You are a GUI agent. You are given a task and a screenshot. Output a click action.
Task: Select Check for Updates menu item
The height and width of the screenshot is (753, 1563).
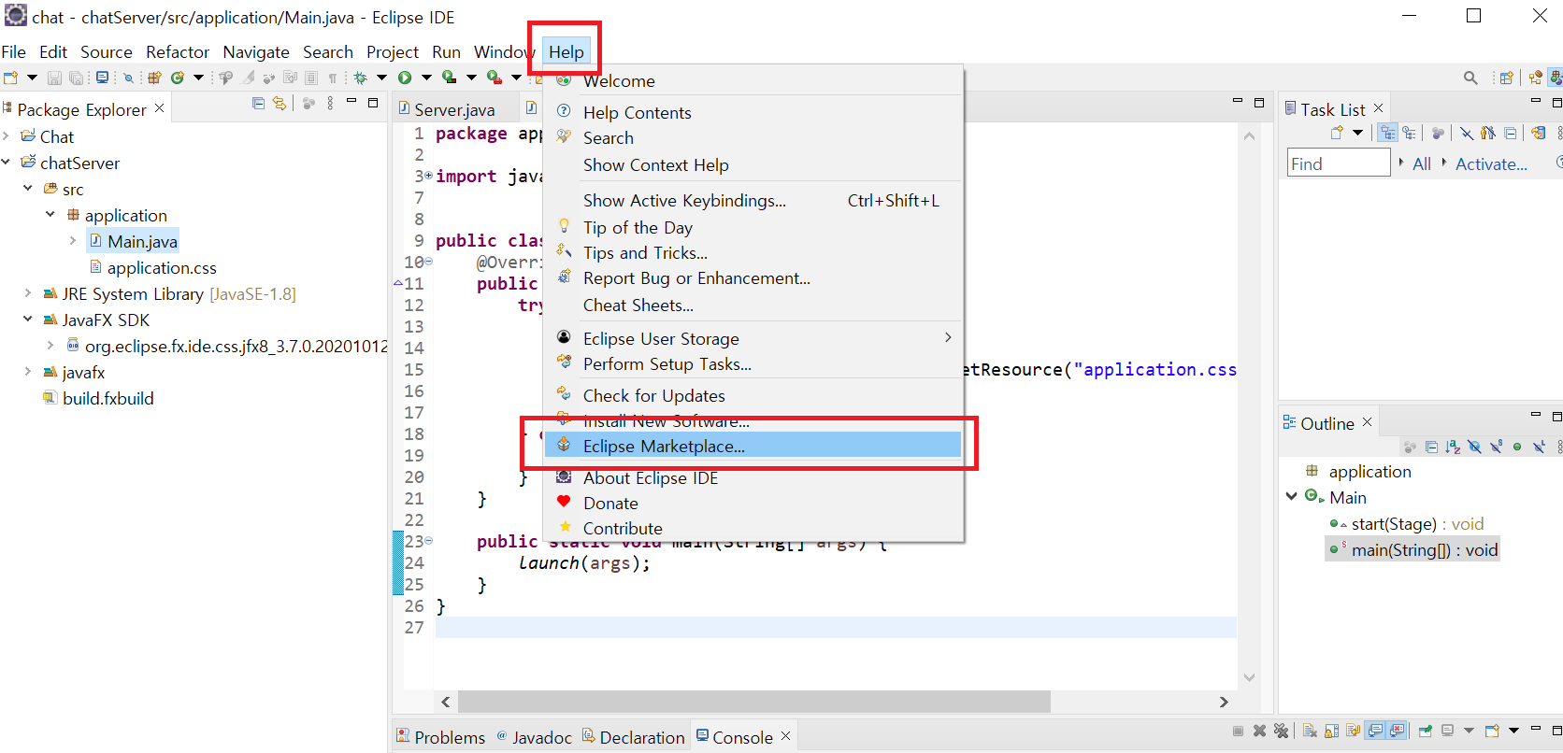pyautogui.click(x=753, y=395)
